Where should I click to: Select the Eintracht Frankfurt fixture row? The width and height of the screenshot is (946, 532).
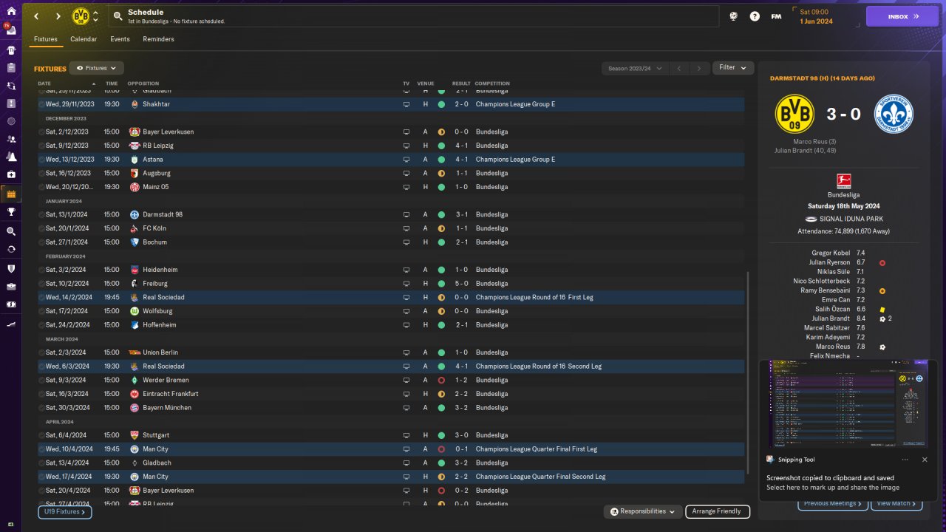tap(391, 394)
